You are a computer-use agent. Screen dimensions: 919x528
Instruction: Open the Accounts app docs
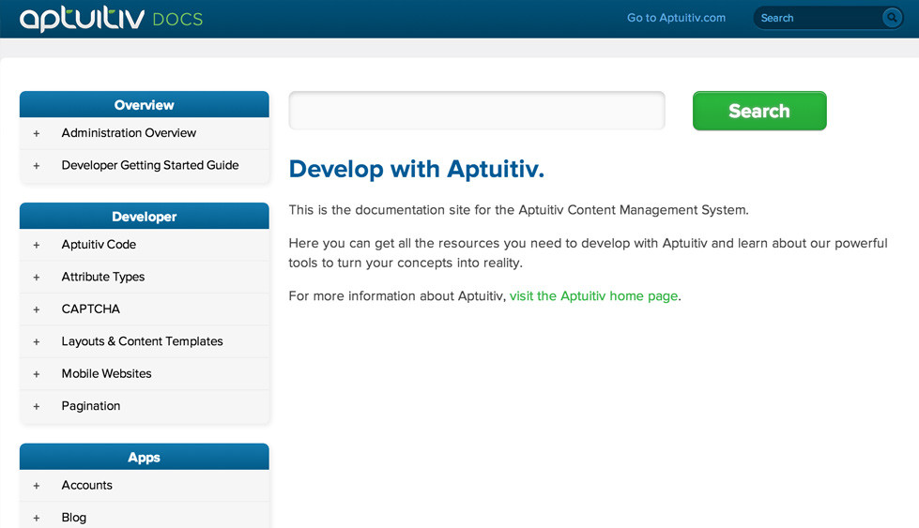[86, 485]
